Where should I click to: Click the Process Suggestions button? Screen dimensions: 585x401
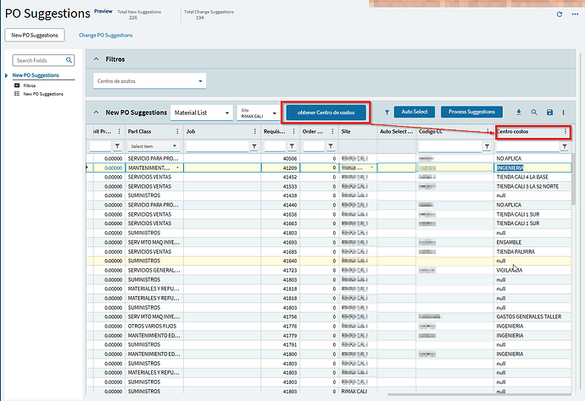coord(474,112)
